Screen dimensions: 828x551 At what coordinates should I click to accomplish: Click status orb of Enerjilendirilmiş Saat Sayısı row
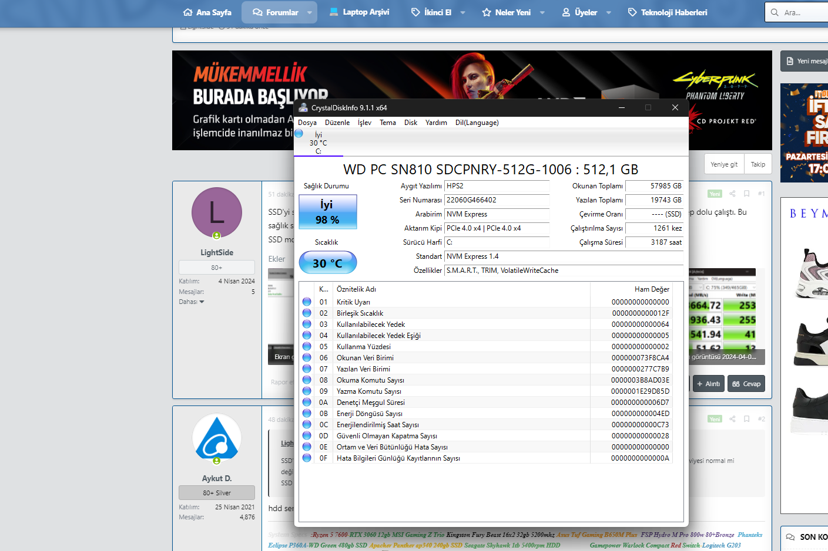[307, 424]
